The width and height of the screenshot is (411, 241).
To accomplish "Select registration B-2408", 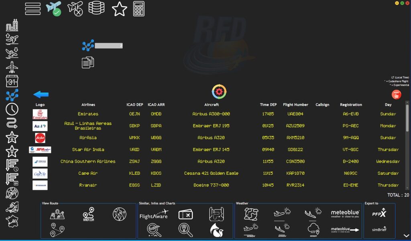I will tap(351, 162).
